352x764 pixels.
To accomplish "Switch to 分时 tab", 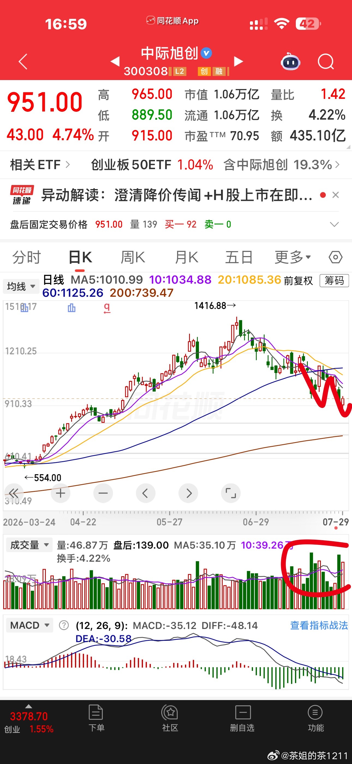I will tap(26, 257).
